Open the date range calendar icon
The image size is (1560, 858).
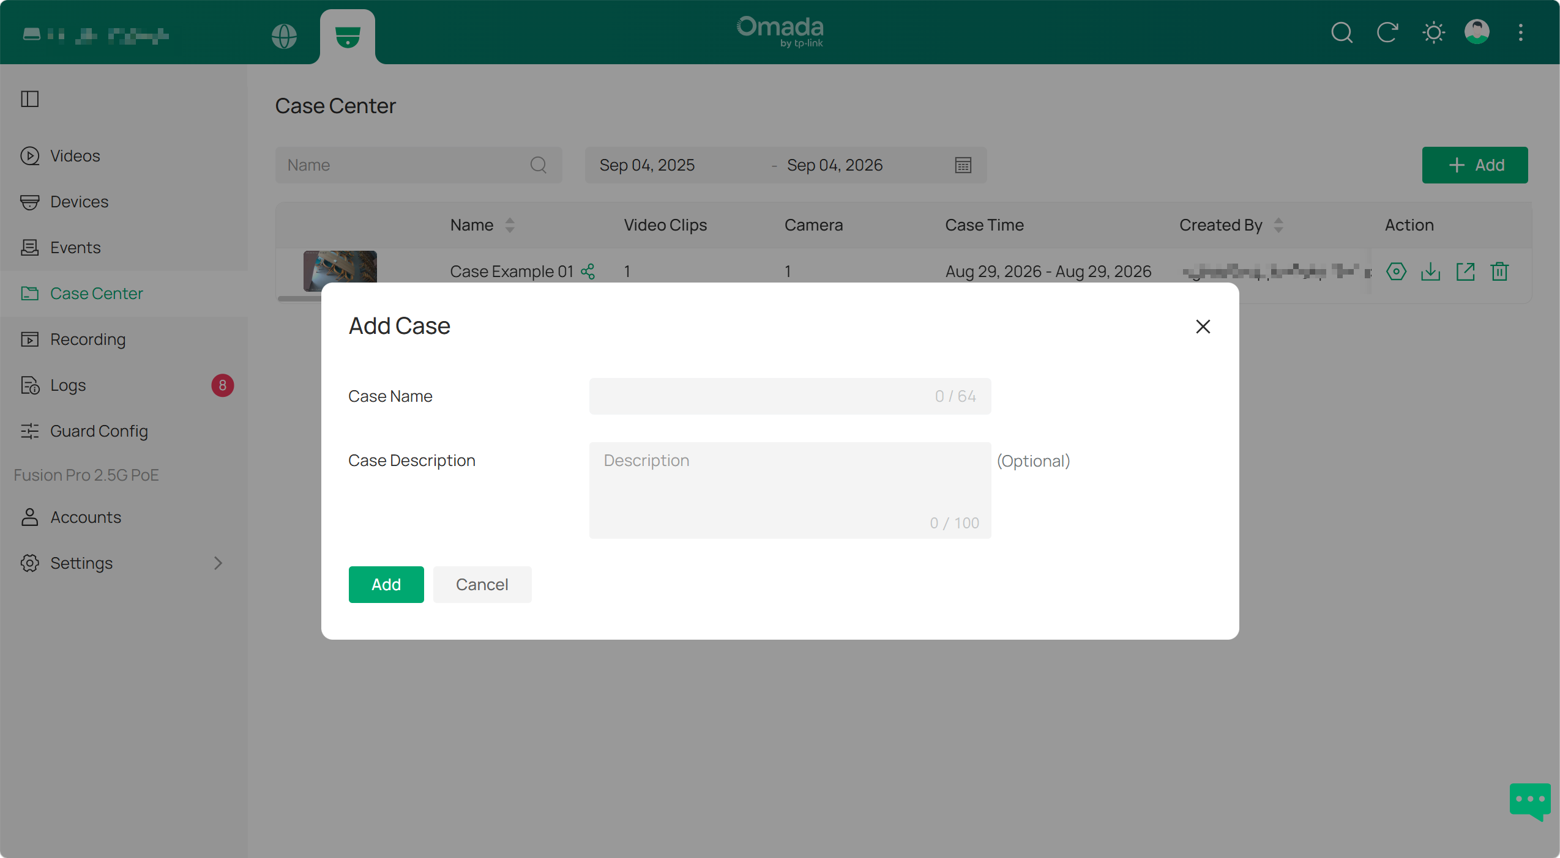(x=963, y=165)
